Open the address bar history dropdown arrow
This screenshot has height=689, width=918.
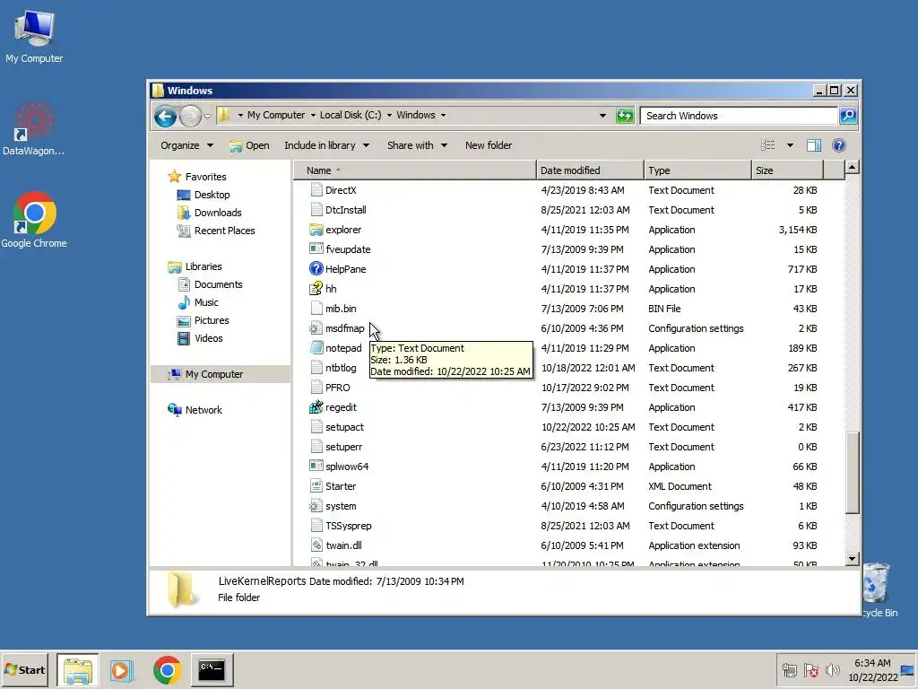(602, 116)
